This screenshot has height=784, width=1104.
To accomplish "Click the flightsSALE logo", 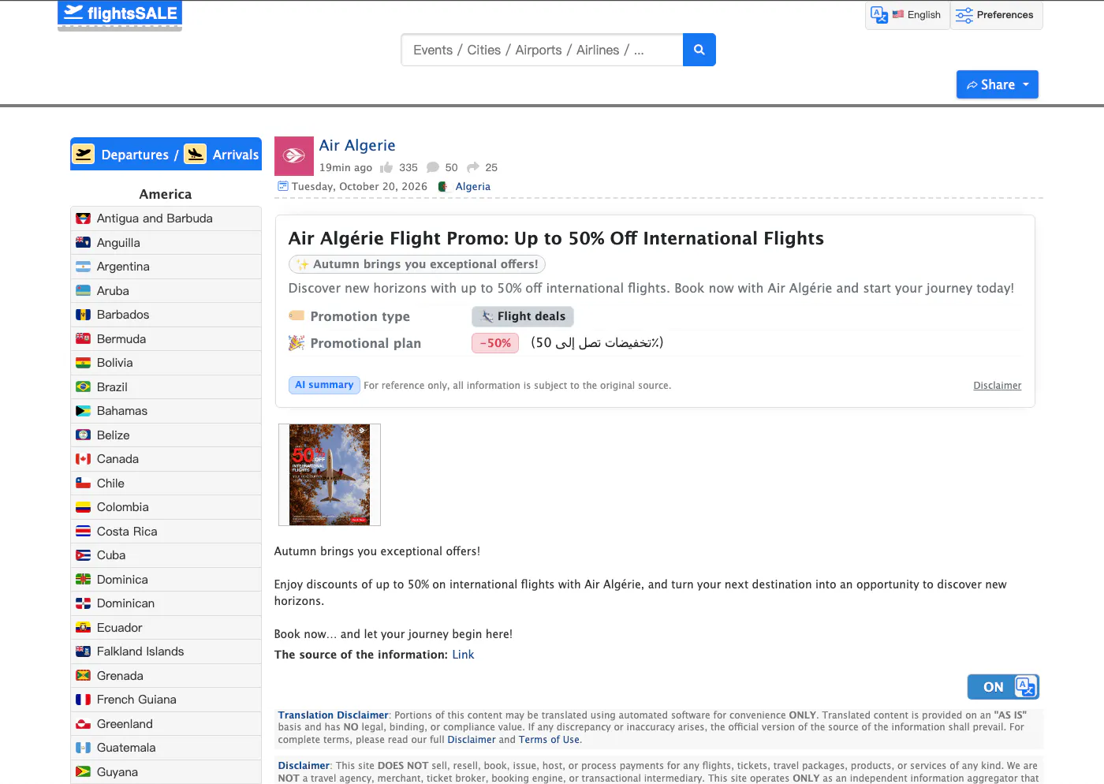I will click(x=120, y=14).
